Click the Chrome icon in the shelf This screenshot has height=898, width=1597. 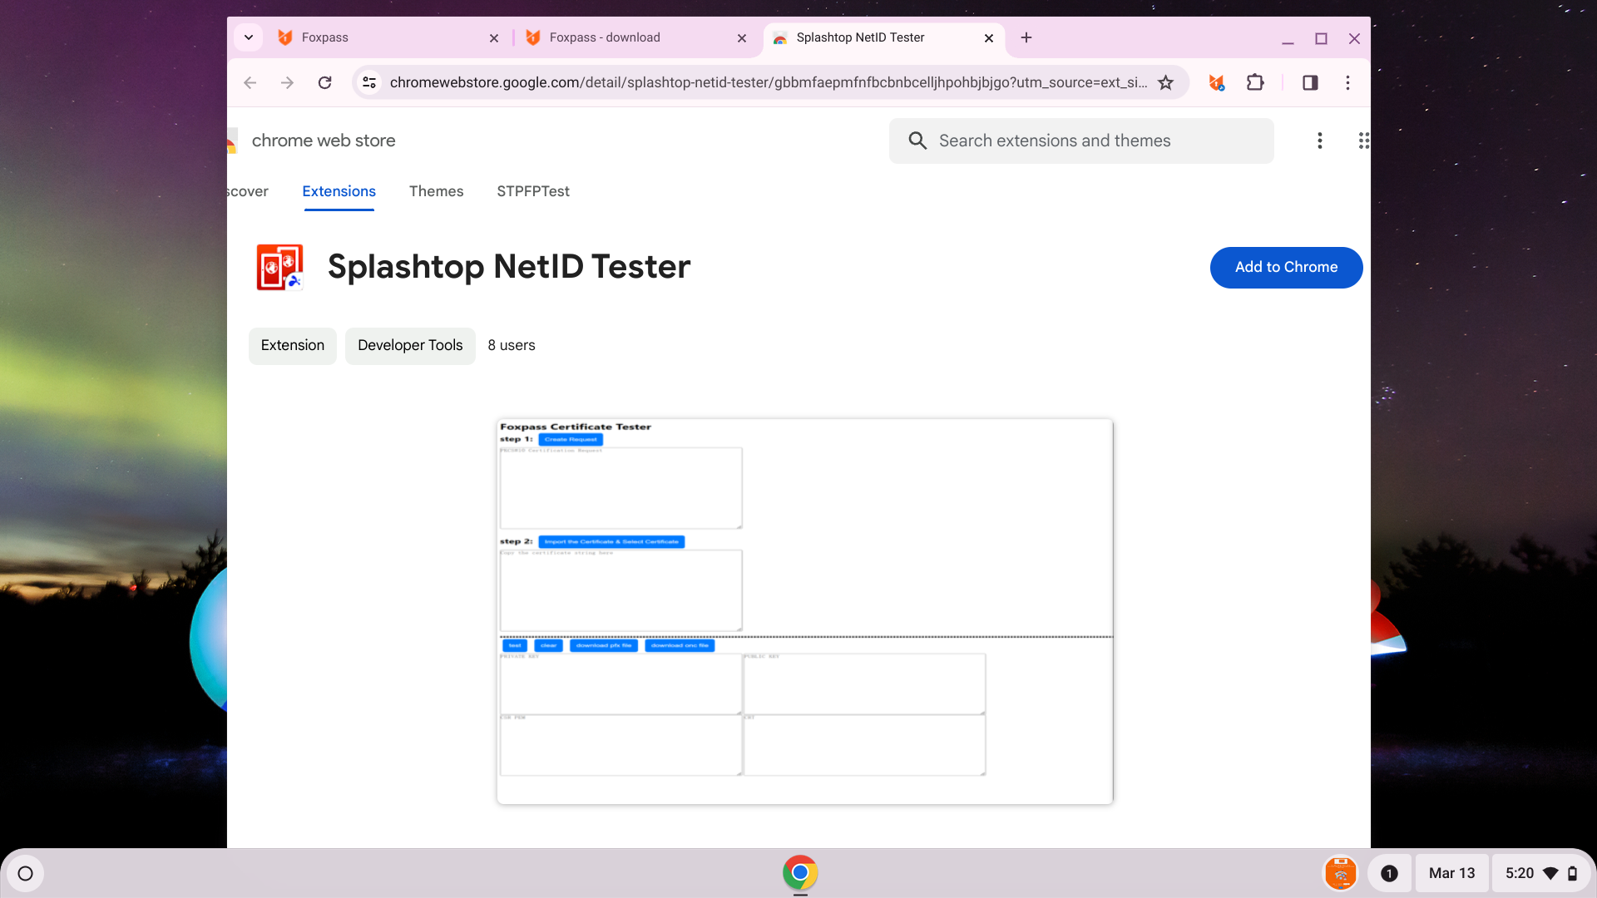[800, 873]
